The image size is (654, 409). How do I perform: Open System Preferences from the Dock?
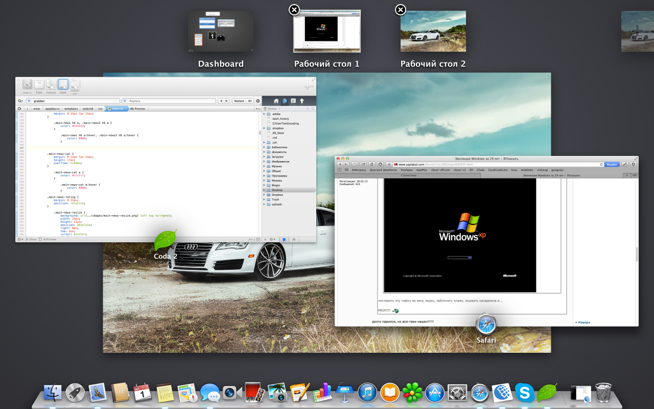tap(457, 393)
